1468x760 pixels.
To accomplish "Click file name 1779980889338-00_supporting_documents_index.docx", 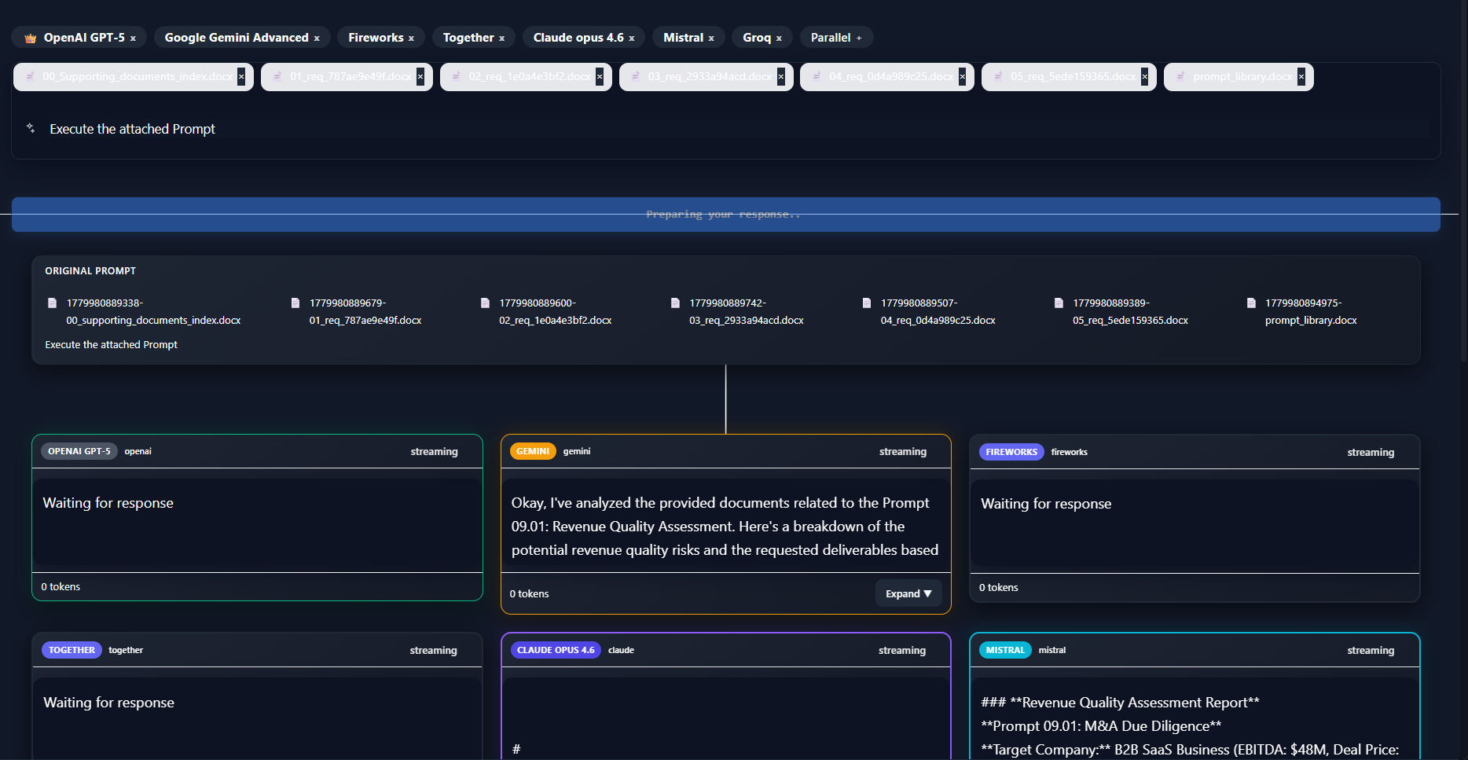I will point(153,311).
